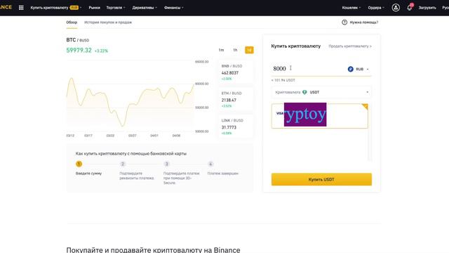This screenshot has width=449, height=253.
Task: Open the Рынки menu item
Action: (x=94, y=8)
